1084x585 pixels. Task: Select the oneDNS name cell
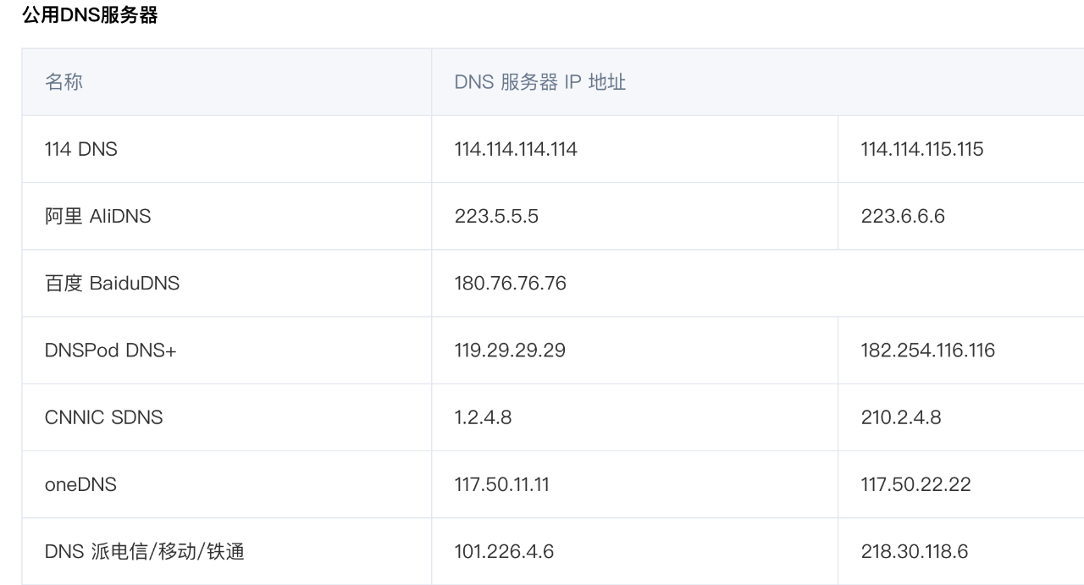coord(80,485)
